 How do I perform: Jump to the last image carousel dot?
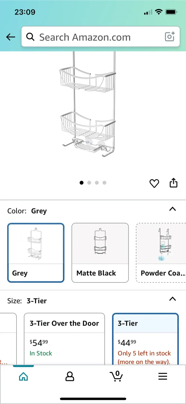pyautogui.click(x=104, y=183)
